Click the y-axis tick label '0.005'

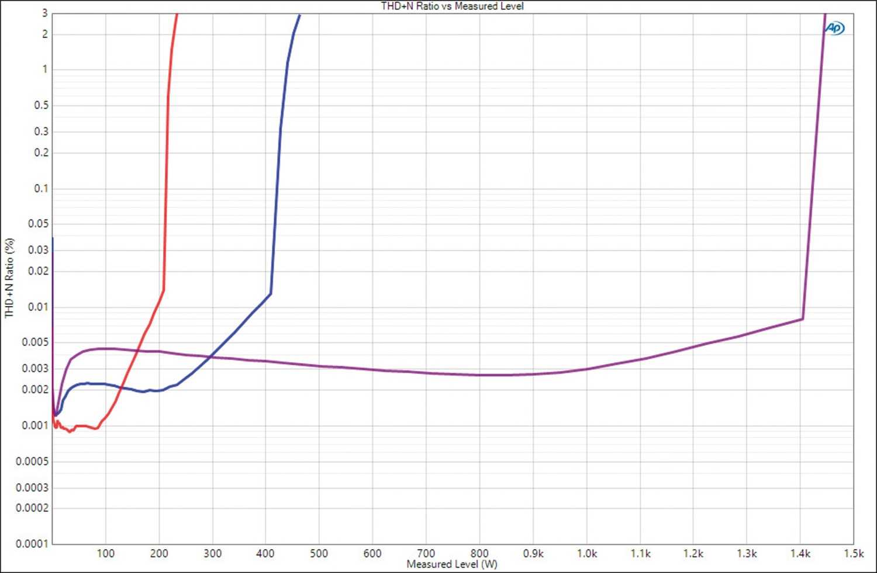[x=36, y=342]
